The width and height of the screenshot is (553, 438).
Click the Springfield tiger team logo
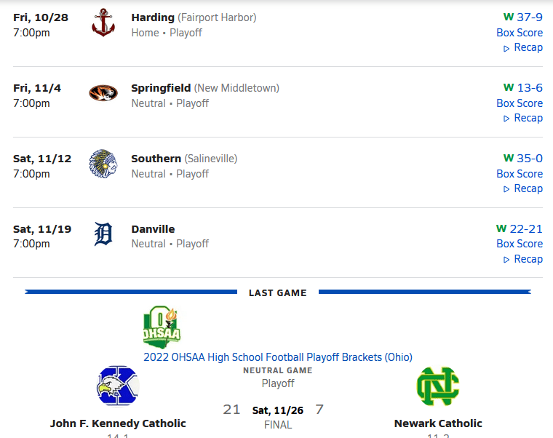pos(103,93)
